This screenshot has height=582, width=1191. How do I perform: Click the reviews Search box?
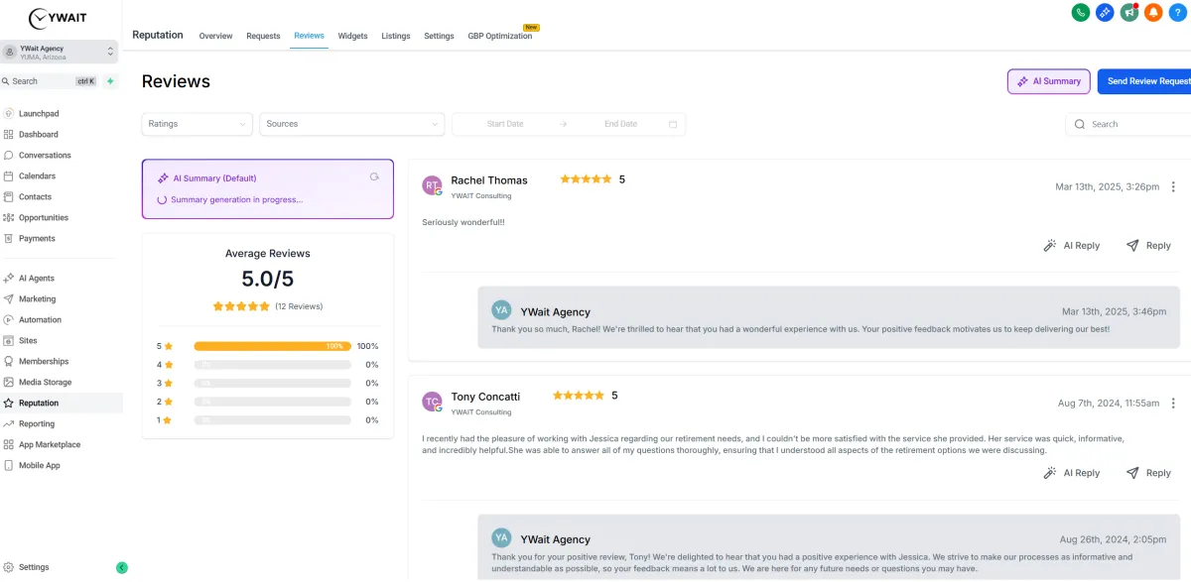[1128, 124]
